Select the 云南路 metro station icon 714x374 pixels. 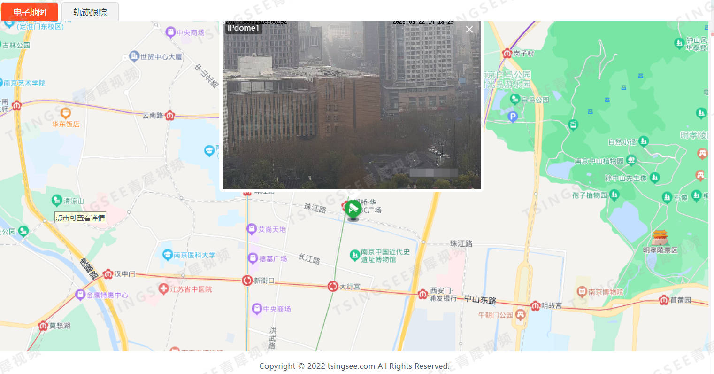point(170,115)
